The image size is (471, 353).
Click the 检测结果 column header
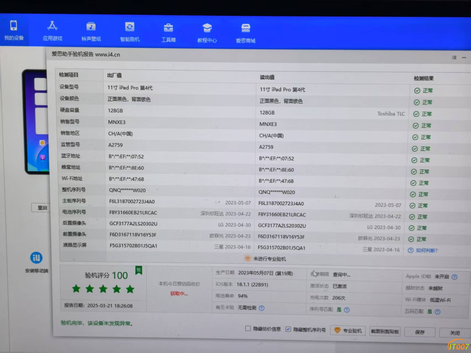point(424,78)
